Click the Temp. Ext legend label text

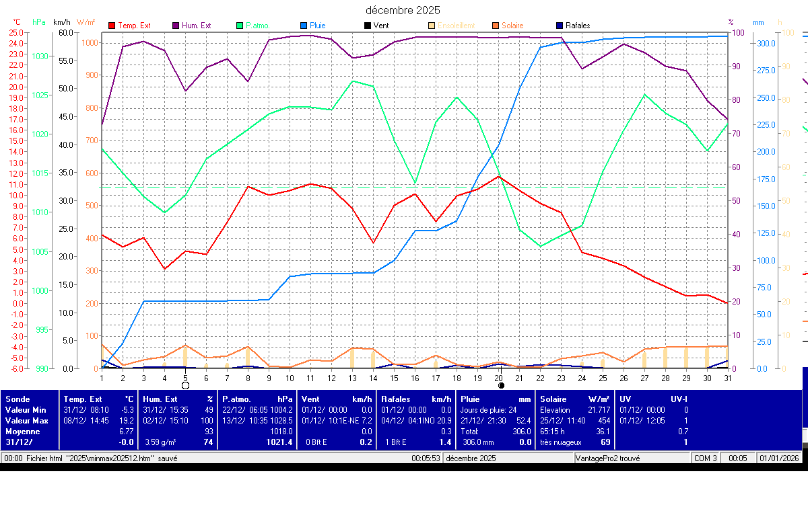point(134,26)
